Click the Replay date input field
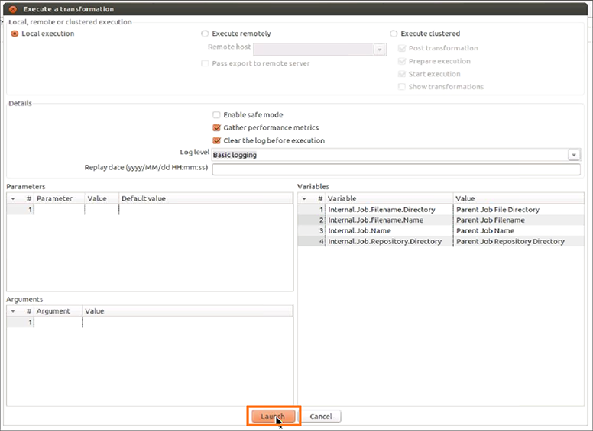The height and width of the screenshot is (431, 593). (x=396, y=169)
